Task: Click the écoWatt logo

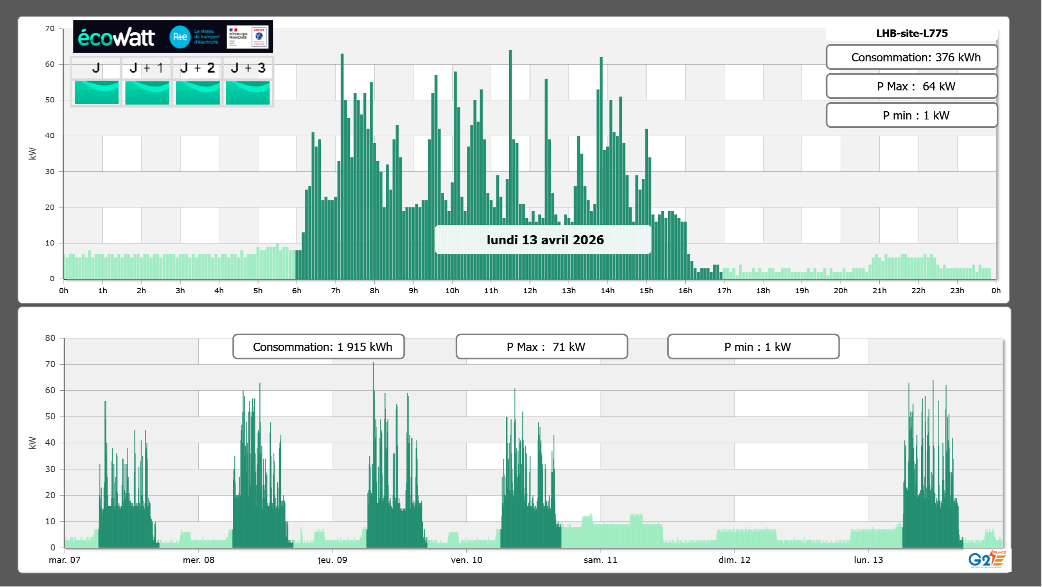Action: click(116, 37)
